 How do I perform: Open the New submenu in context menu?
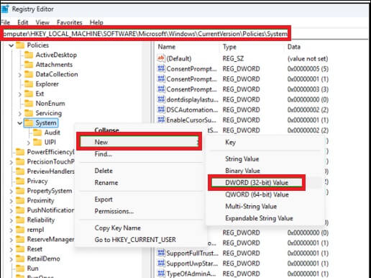(x=139, y=142)
